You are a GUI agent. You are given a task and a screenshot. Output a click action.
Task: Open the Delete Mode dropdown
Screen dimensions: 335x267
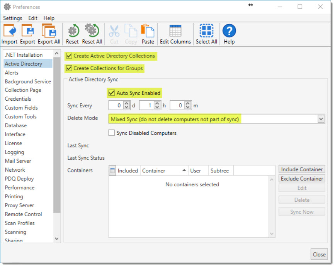(x=321, y=118)
